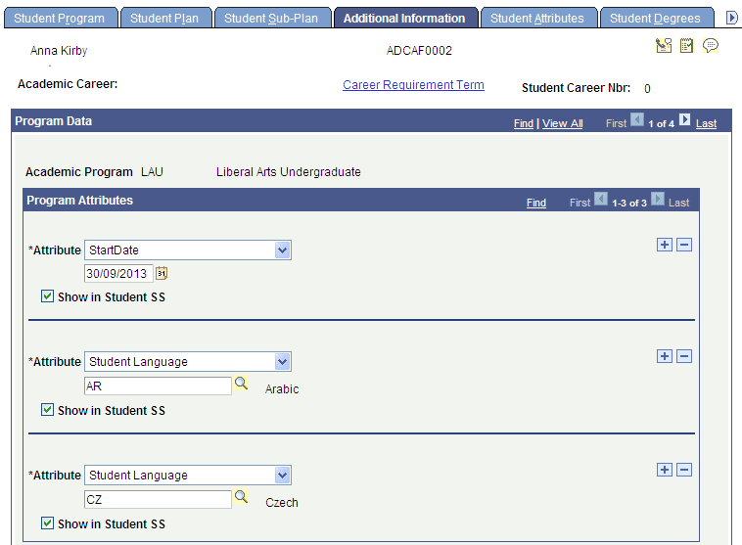Open Student Language dropdown above AR
Viewport: 742px width, 545px height.
coord(188,361)
